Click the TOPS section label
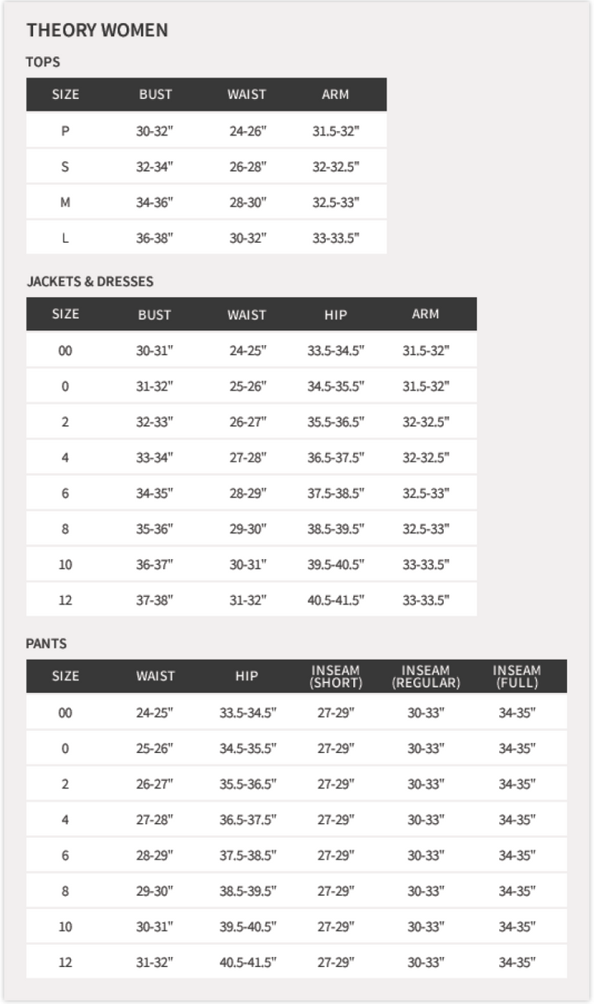The image size is (594, 1004). point(43,62)
